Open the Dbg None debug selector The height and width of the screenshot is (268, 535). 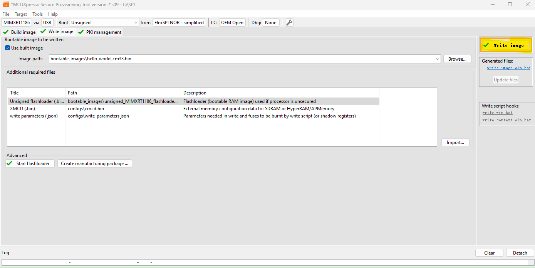click(270, 23)
